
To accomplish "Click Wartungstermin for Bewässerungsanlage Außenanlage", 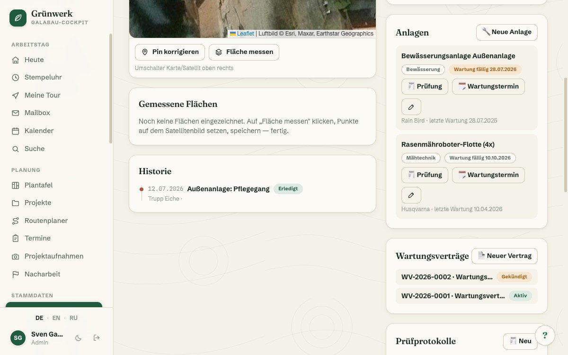I will 488,87.
